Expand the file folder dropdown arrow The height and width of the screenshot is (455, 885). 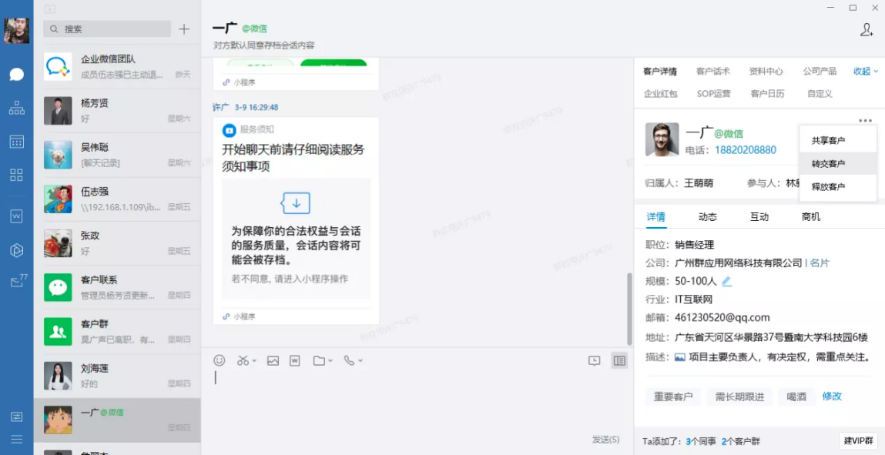[330, 361]
